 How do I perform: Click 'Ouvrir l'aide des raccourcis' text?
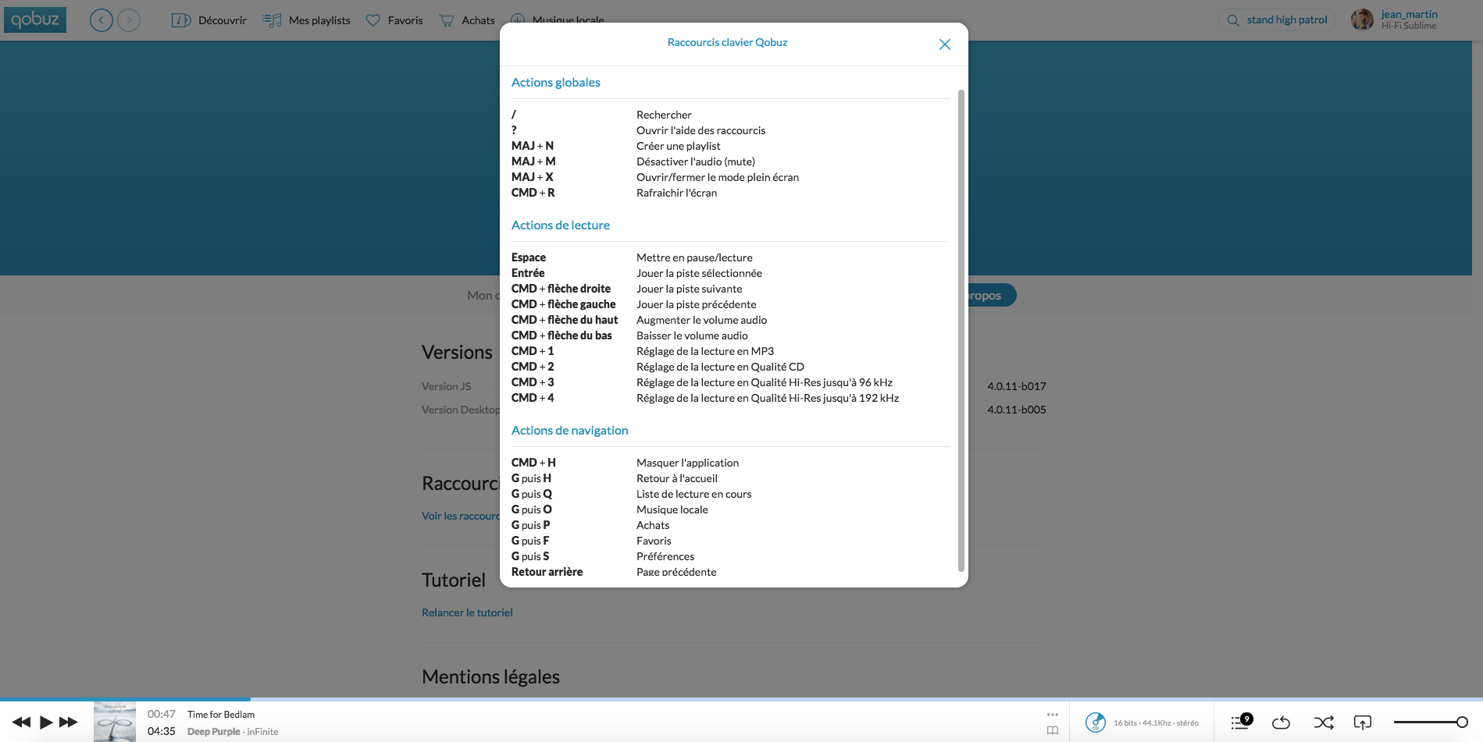[x=701, y=130]
